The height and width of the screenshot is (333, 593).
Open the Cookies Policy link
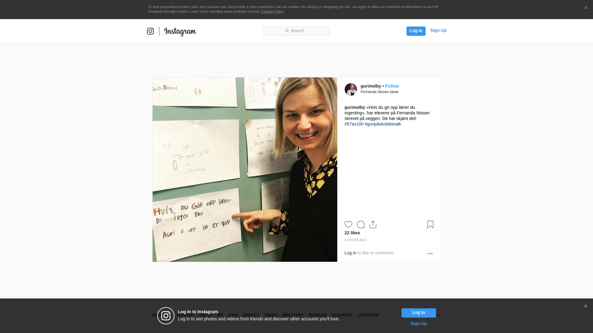pyautogui.click(x=272, y=11)
